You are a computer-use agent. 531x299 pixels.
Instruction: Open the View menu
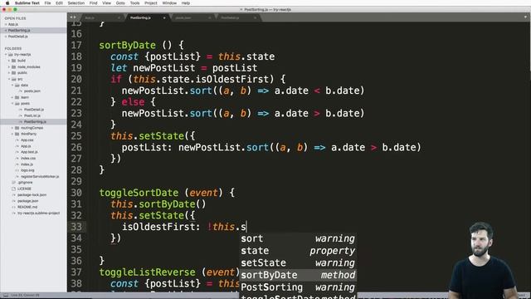pos(107,3)
